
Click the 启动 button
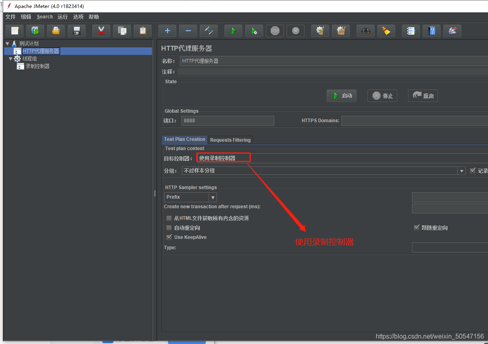(342, 96)
